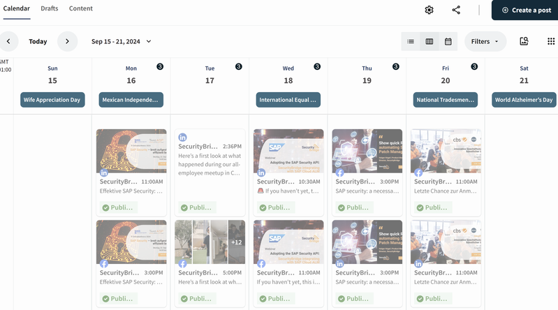Open the apps grid icon
Screen dimensions: 558x310
[x=551, y=41]
